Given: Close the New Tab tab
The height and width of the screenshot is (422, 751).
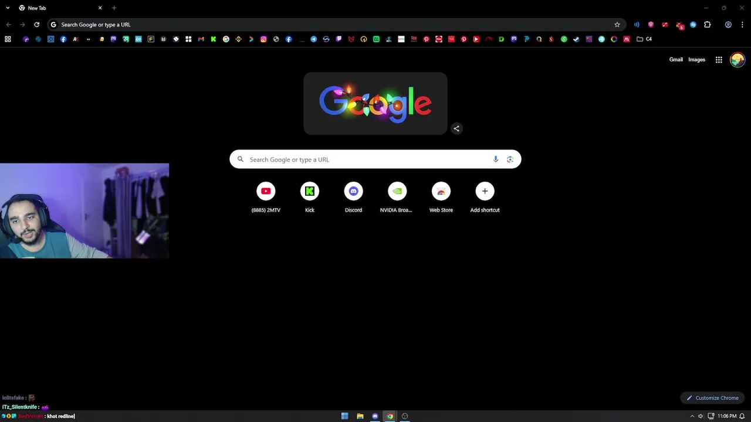Looking at the screenshot, I should 100,8.
